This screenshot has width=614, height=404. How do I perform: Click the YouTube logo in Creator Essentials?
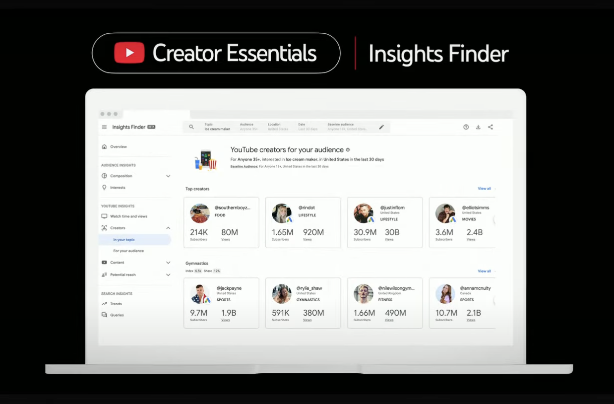(129, 53)
